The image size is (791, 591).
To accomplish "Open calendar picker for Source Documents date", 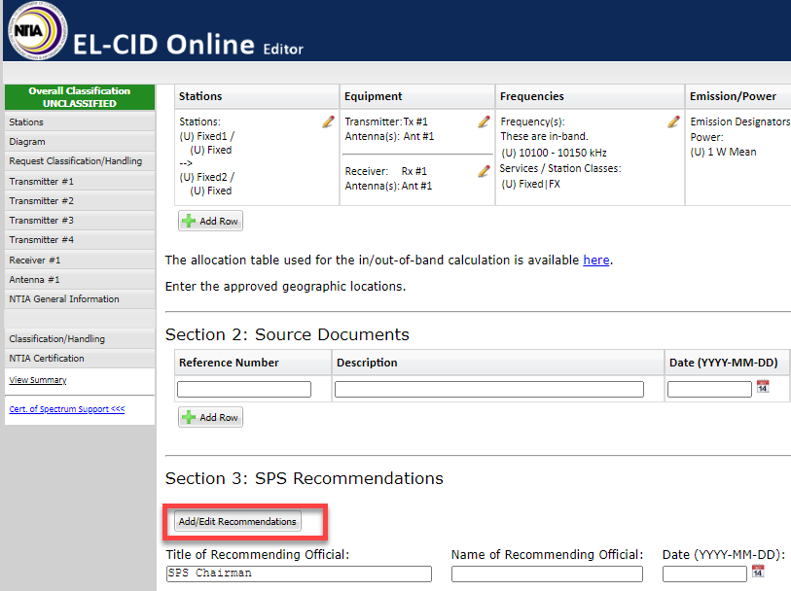I will [x=763, y=387].
